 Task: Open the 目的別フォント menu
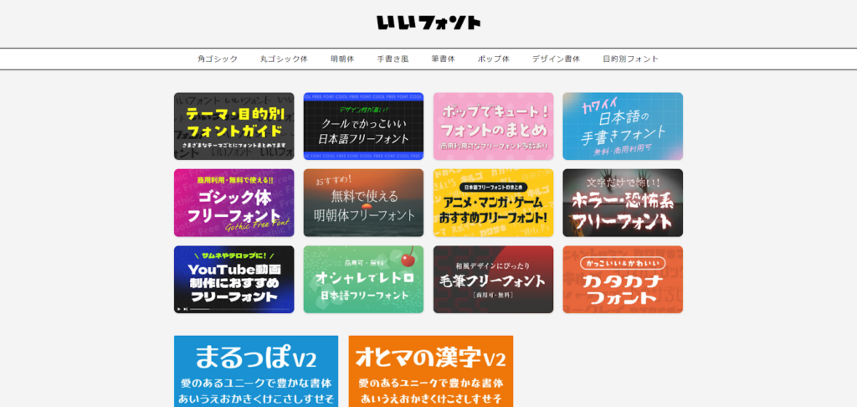(x=630, y=59)
